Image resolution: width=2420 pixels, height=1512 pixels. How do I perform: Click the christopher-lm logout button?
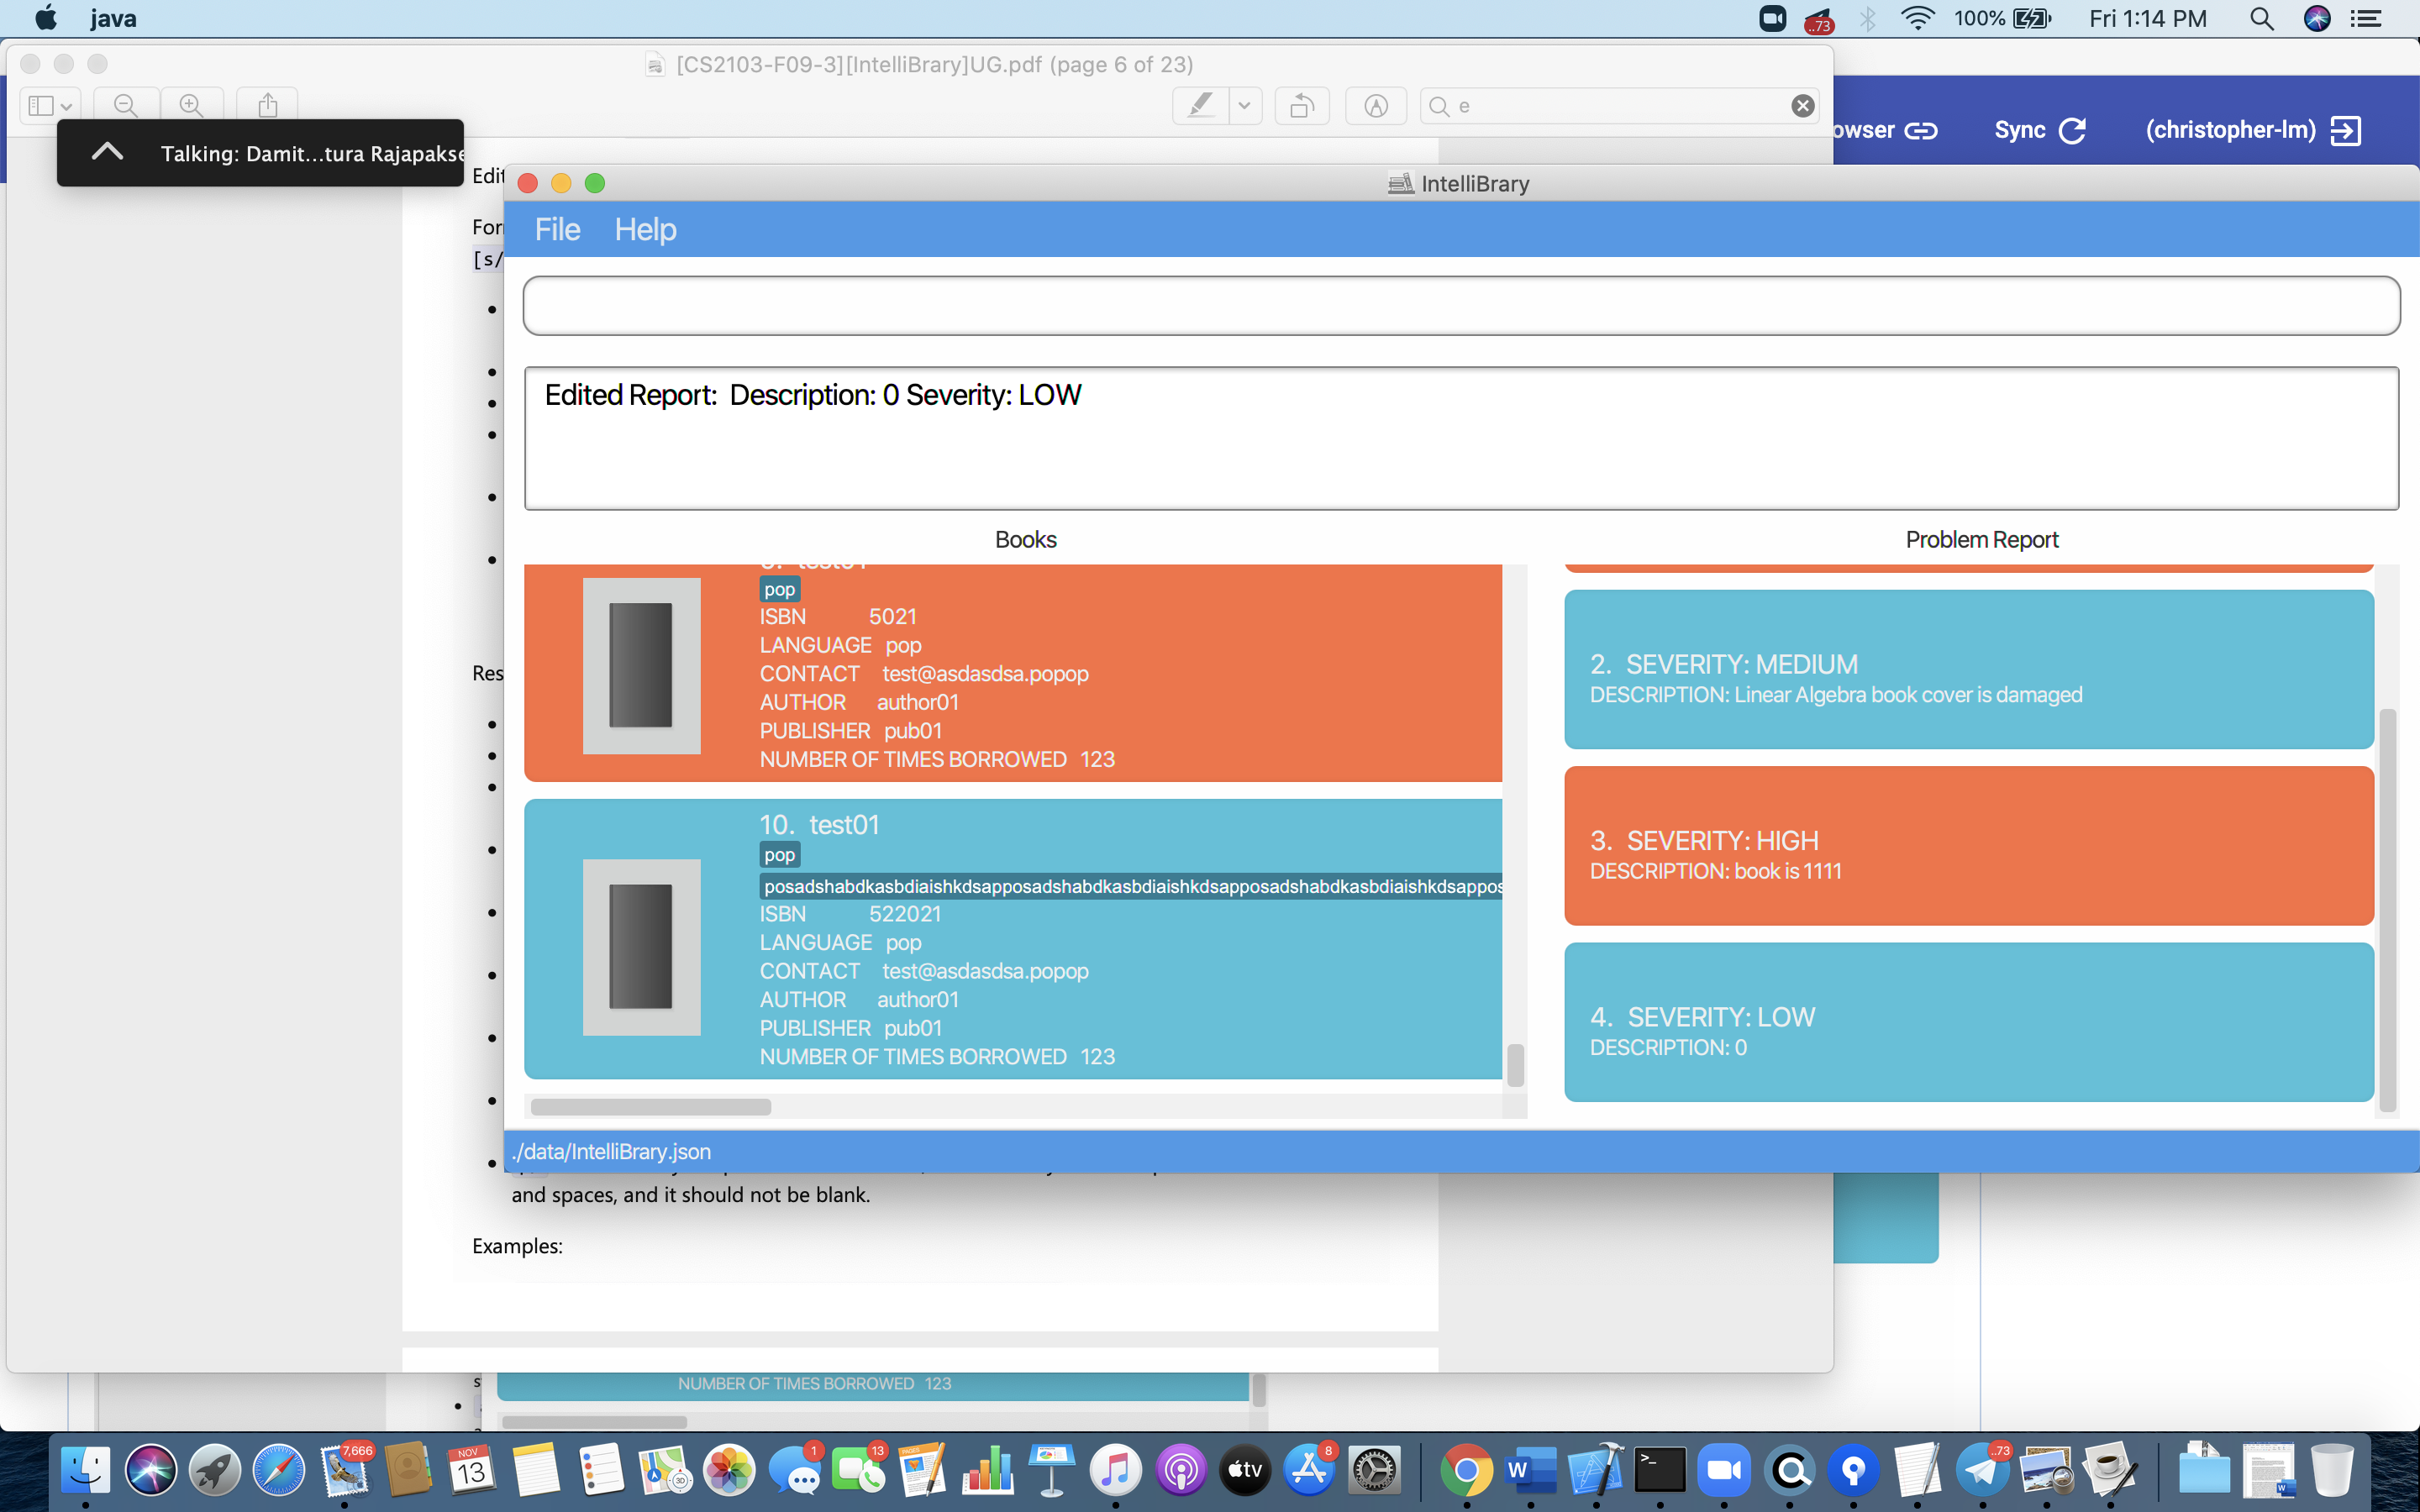2253,130
